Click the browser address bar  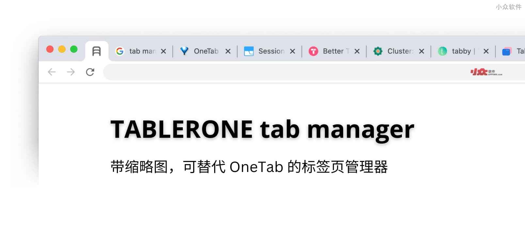tap(314, 72)
